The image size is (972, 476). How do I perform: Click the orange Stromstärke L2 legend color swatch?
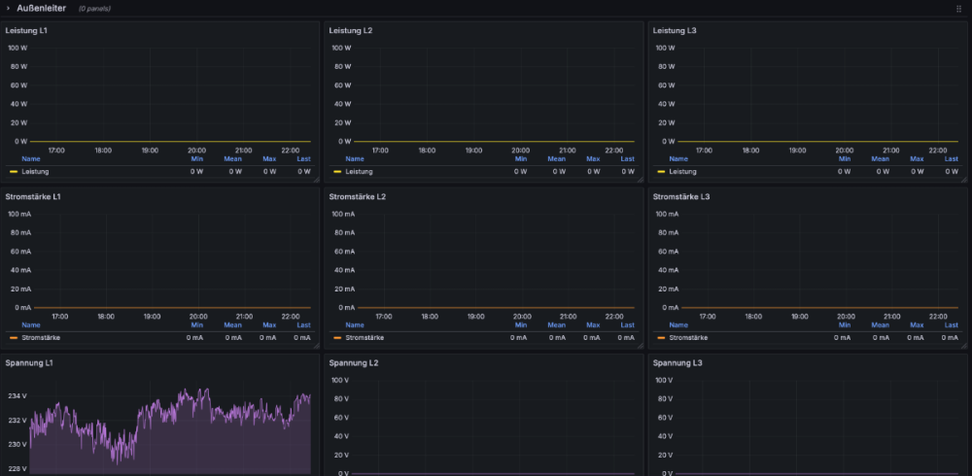point(337,338)
